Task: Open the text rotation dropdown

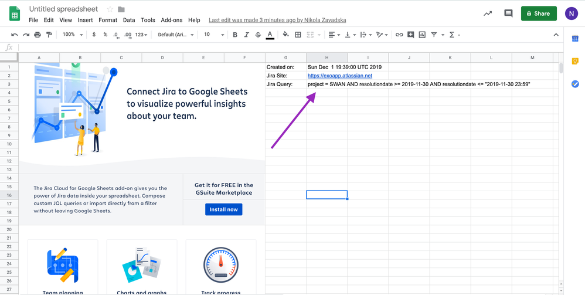Action: [382, 35]
